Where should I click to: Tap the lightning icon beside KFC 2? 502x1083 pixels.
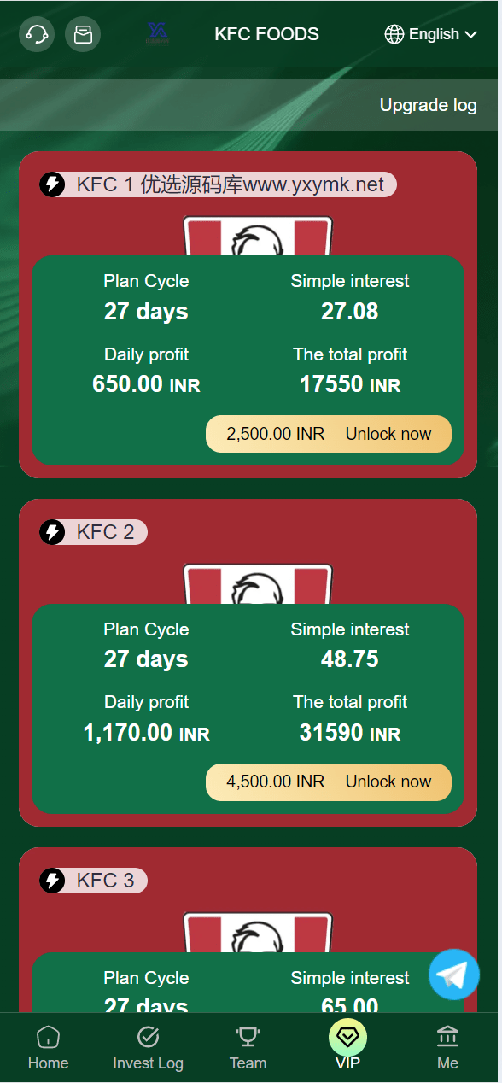pyautogui.click(x=52, y=532)
